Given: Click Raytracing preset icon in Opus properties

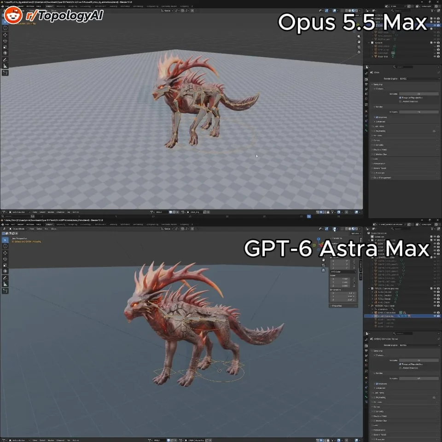Looking at the screenshot, I should click(434, 131).
